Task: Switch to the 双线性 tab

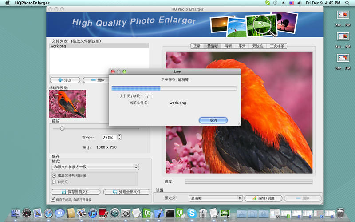Action: pos(258,46)
